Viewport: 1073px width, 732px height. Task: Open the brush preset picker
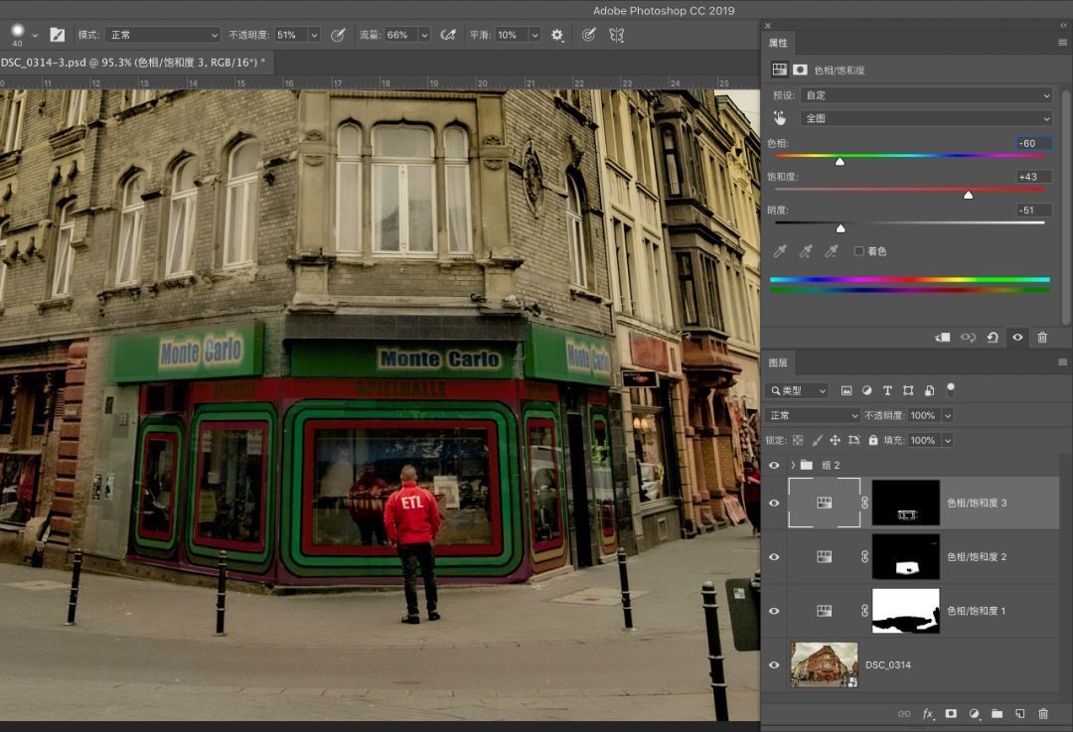pos(34,35)
